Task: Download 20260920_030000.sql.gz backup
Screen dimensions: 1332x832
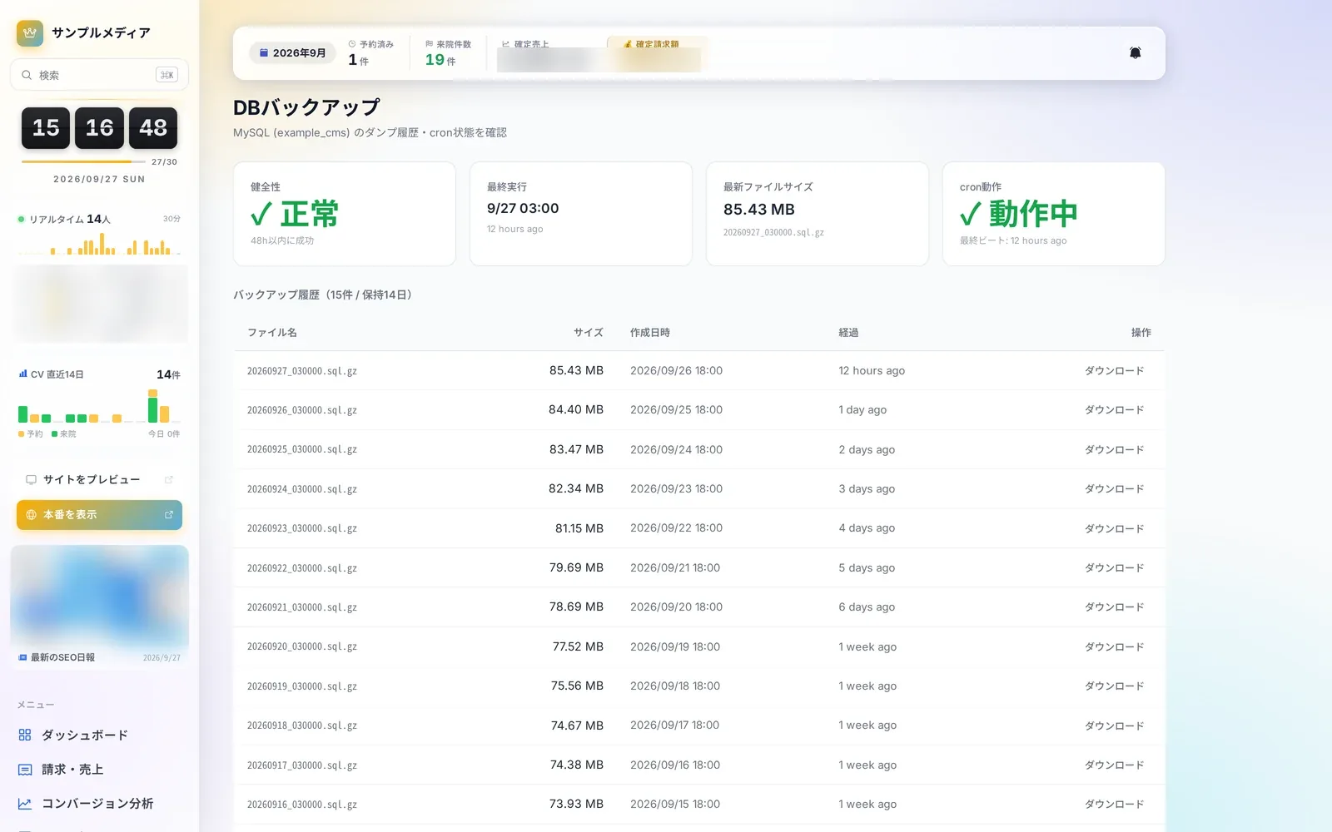Action: pyautogui.click(x=1114, y=646)
